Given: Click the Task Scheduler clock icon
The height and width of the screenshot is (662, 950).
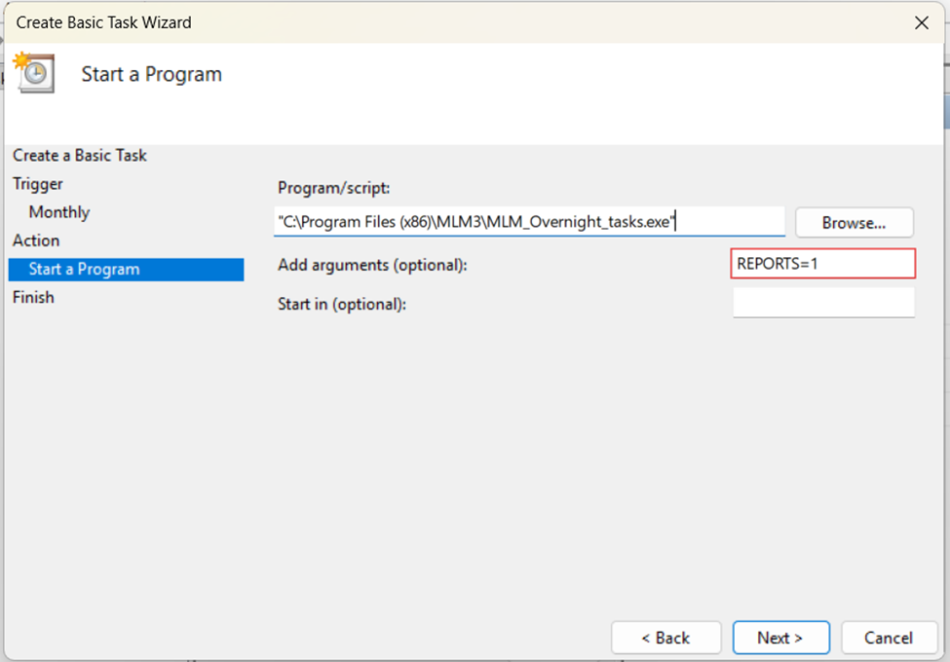Looking at the screenshot, I should [33, 73].
